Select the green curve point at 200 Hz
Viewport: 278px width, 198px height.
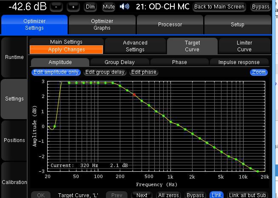(x=120, y=86)
